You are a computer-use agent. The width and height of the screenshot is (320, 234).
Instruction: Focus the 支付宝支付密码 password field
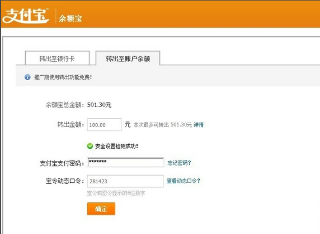[x=126, y=162]
